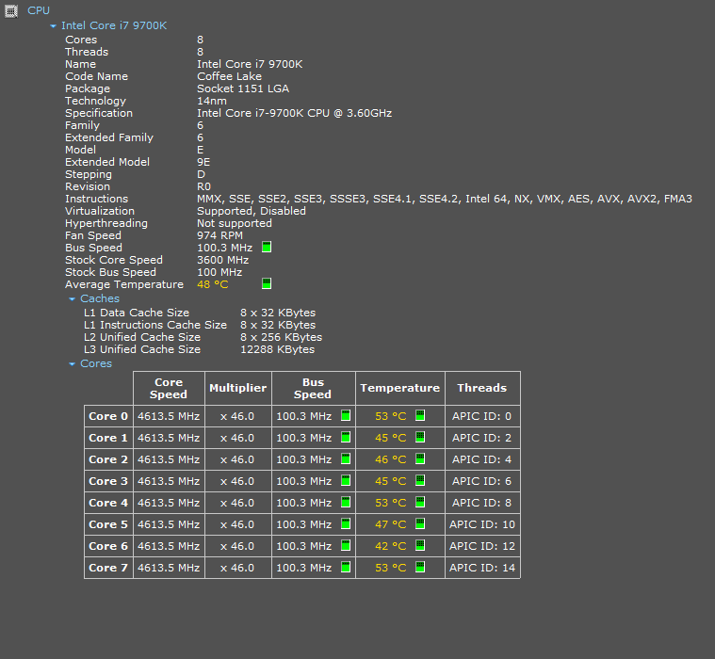Click the Threads column header
This screenshot has width=715, height=659.
tap(482, 388)
